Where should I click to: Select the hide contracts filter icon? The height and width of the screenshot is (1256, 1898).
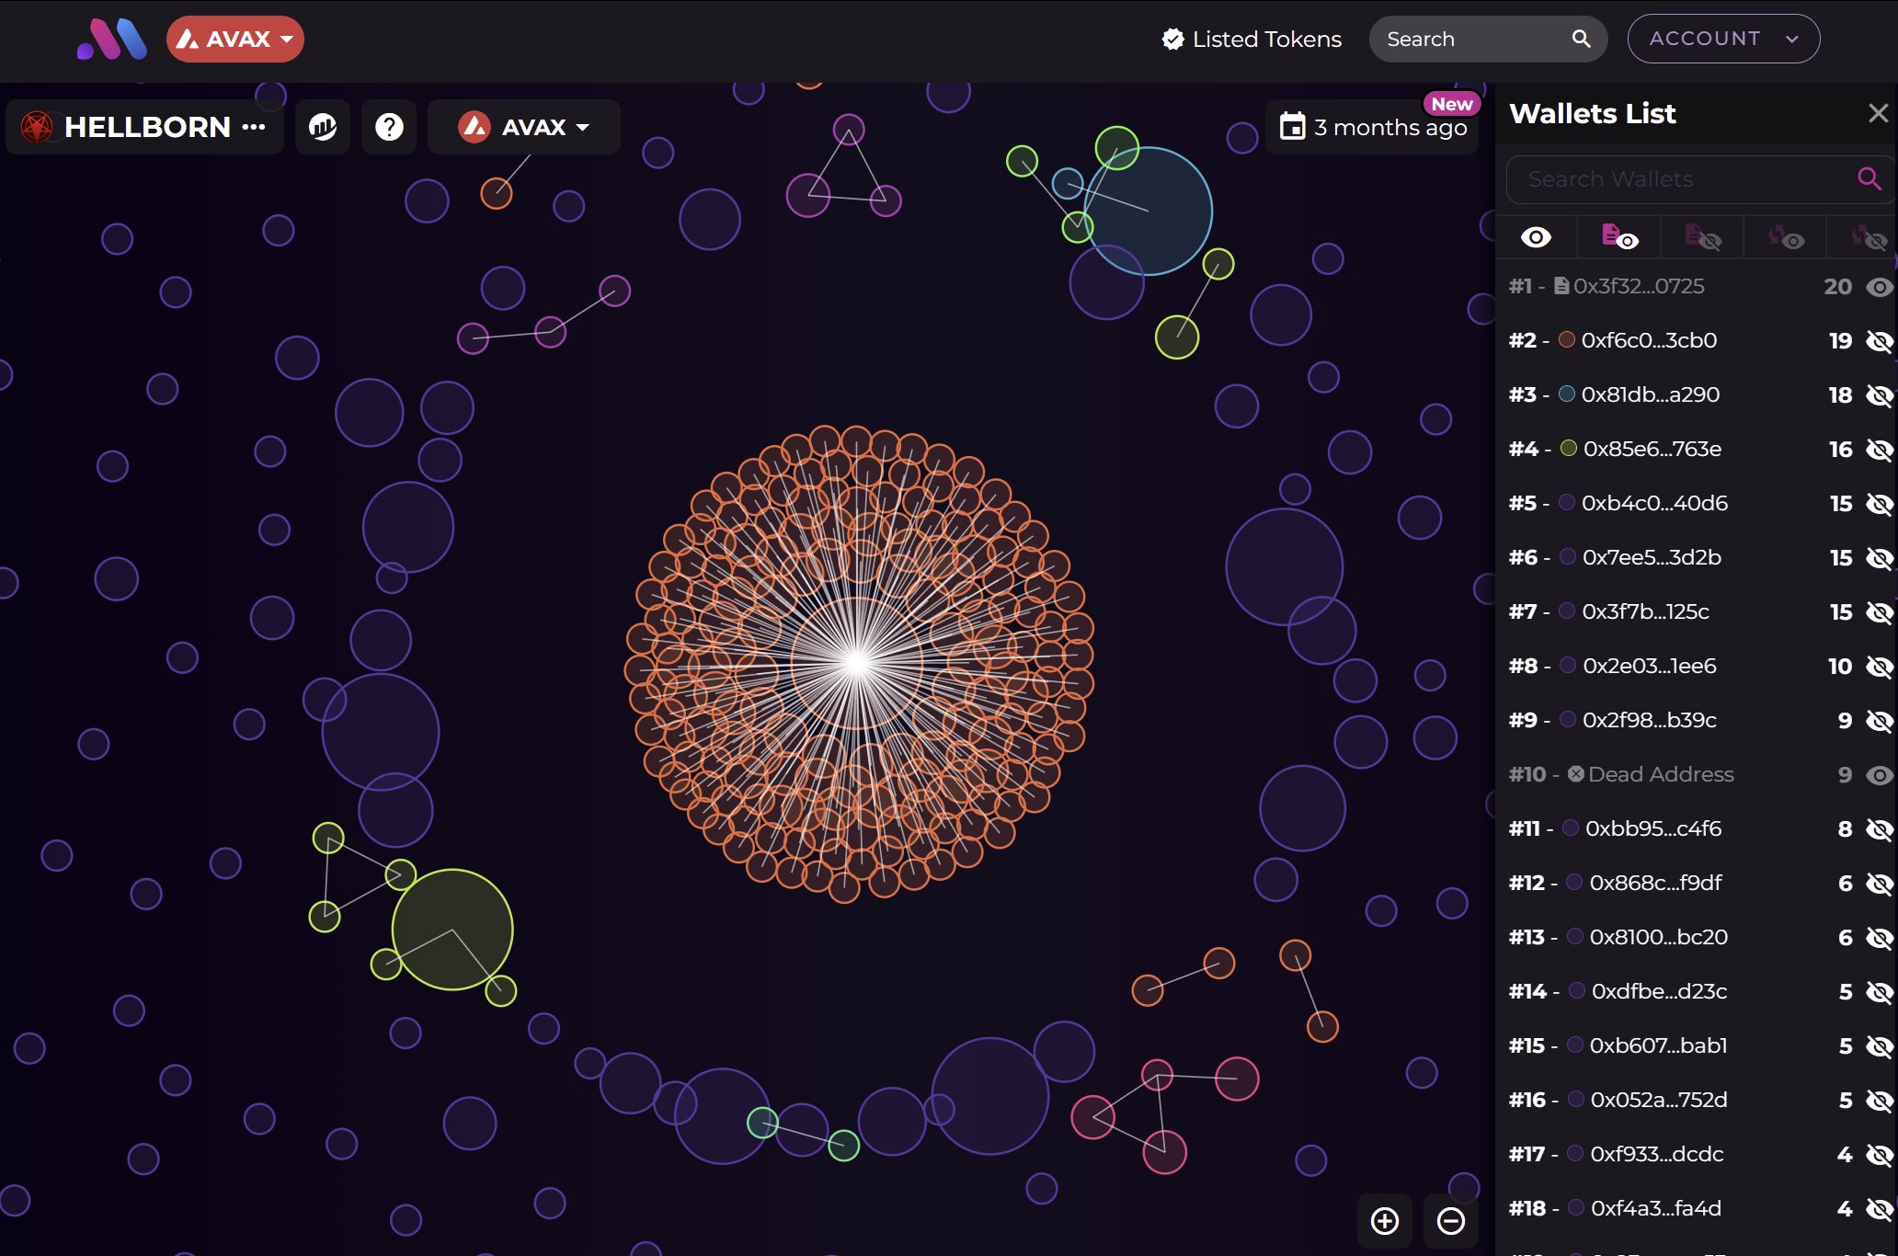click(x=1703, y=237)
